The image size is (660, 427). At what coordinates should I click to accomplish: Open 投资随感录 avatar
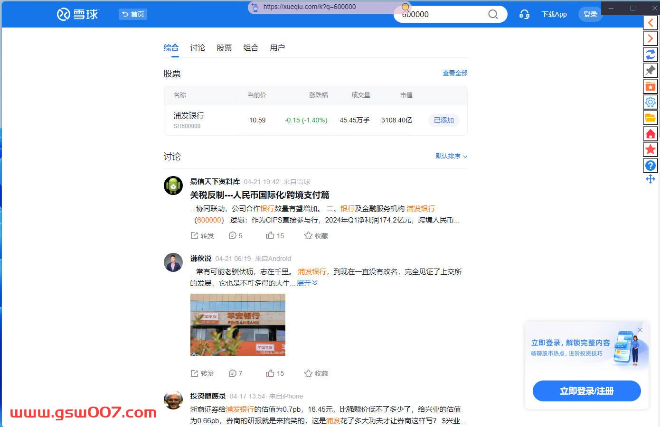173,400
